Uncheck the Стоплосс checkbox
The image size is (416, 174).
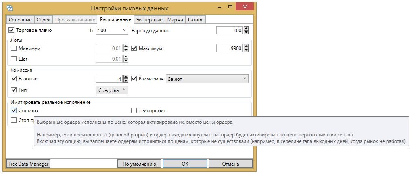pyautogui.click(x=14, y=111)
